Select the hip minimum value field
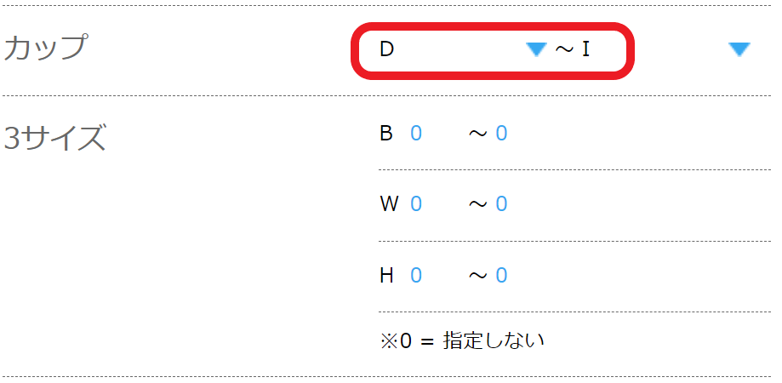This screenshot has width=782, height=383. coord(416,275)
